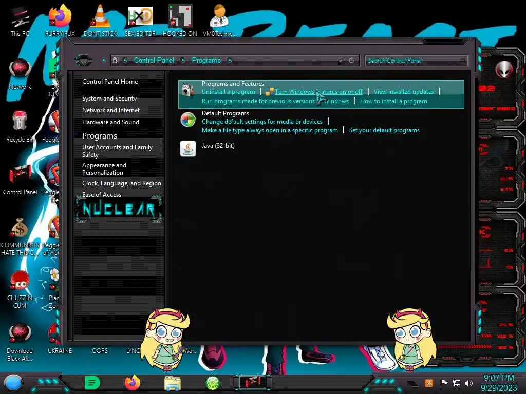This screenshot has width=526, height=394.
Task: Expand the arrow after Control Panel breadcrumb
Action: [x=183, y=61]
